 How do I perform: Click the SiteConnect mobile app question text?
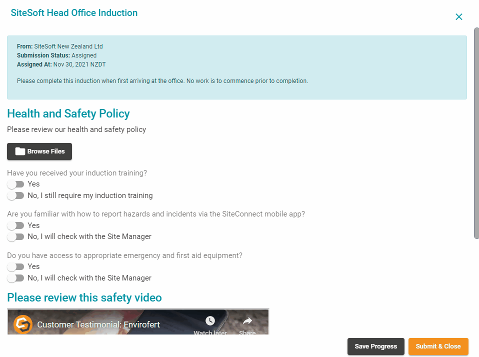click(156, 214)
